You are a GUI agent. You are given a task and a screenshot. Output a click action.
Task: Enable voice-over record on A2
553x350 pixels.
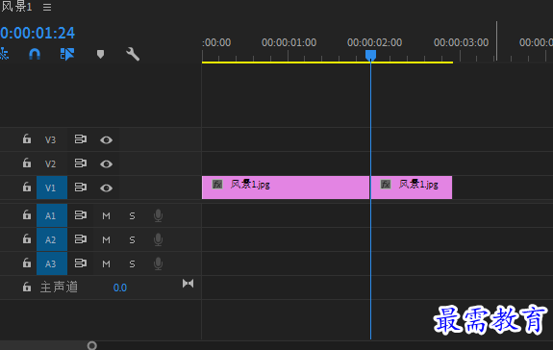(159, 239)
